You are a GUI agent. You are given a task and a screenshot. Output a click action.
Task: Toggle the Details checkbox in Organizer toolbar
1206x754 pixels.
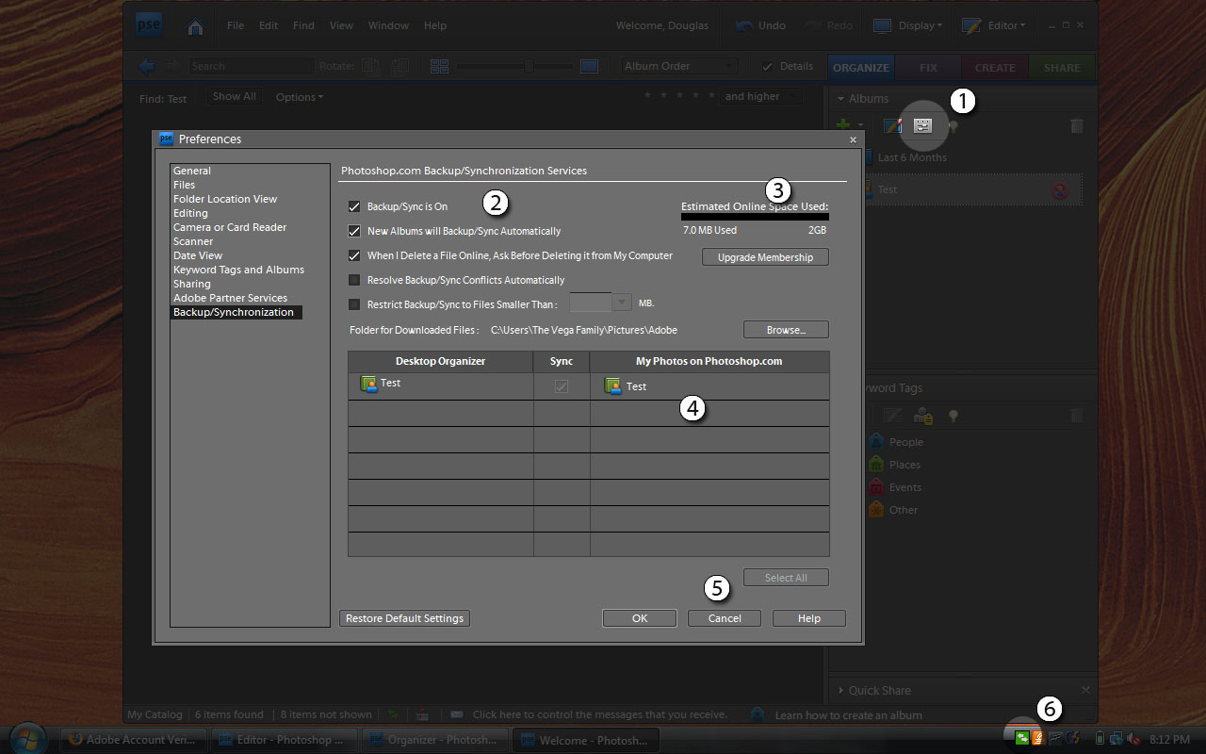click(767, 66)
